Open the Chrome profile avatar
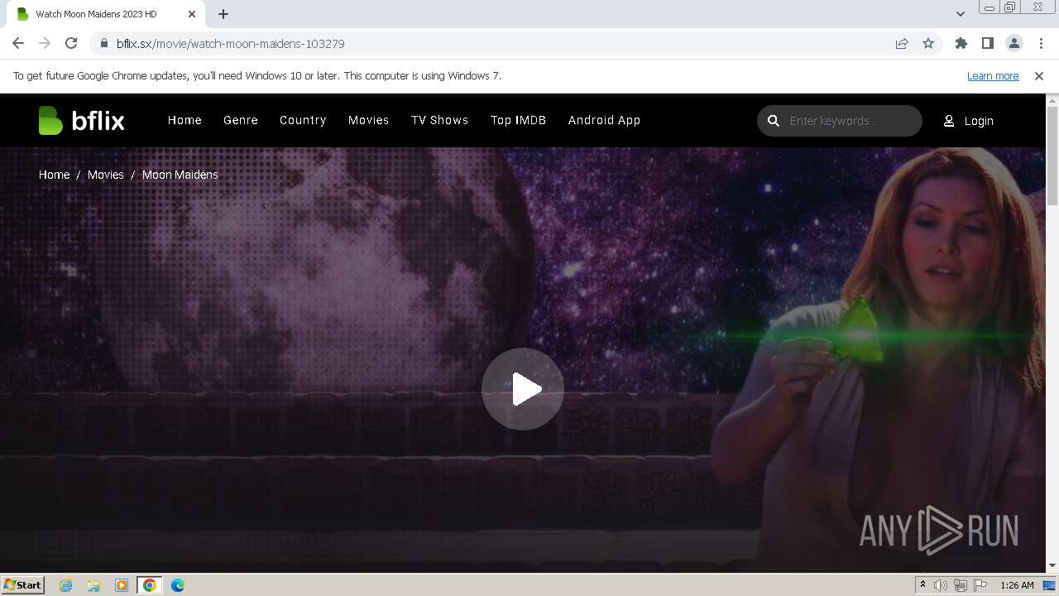 (1014, 43)
